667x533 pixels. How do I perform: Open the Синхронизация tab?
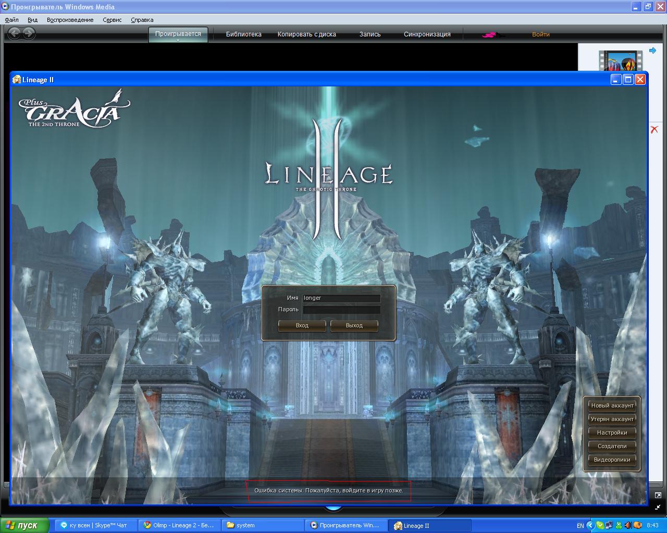[x=427, y=34]
